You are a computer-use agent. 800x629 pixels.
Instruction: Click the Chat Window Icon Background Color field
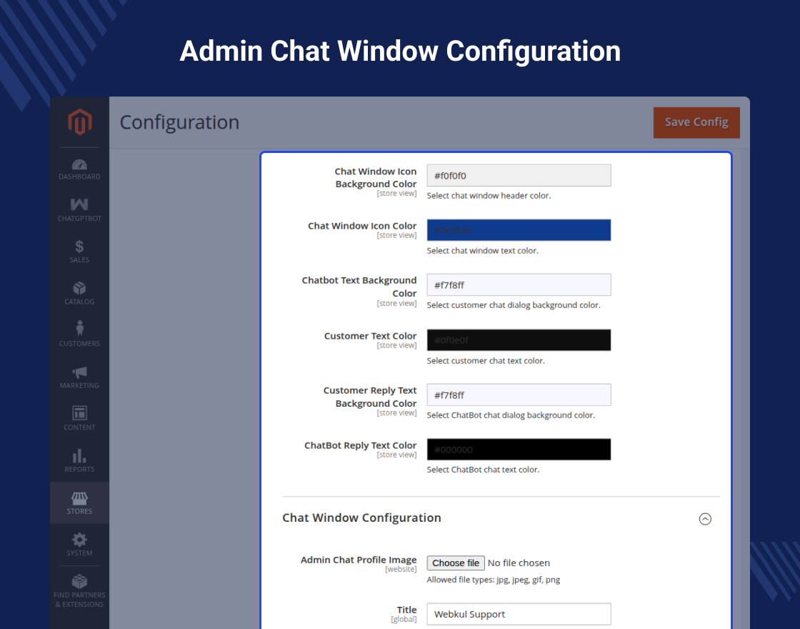point(519,175)
